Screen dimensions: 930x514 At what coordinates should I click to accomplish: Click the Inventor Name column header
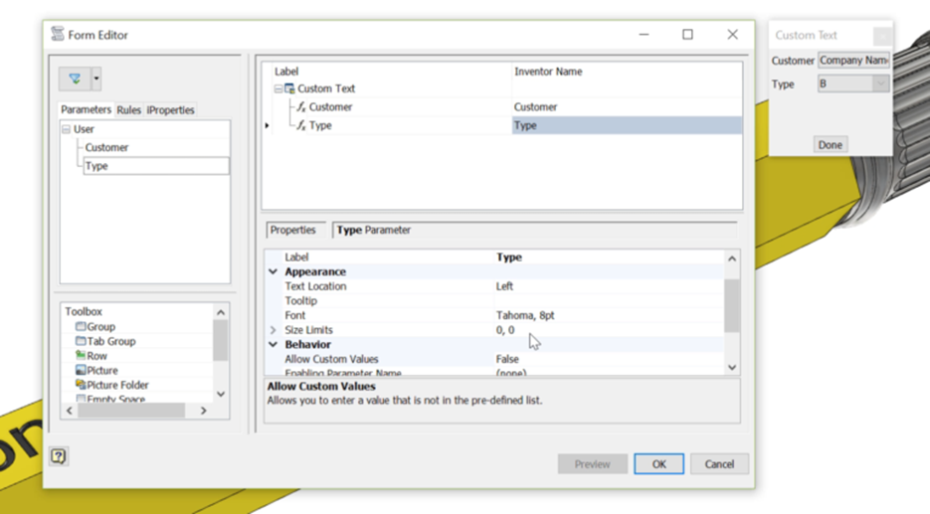pyautogui.click(x=548, y=72)
